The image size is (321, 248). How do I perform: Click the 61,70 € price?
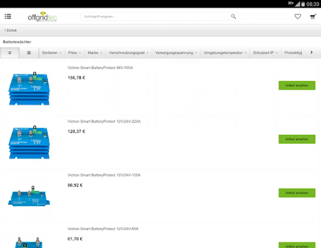75,239
